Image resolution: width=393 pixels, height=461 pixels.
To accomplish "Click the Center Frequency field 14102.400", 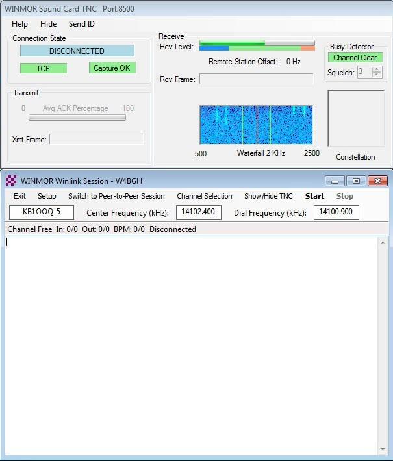I will pyautogui.click(x=199, y=212).
